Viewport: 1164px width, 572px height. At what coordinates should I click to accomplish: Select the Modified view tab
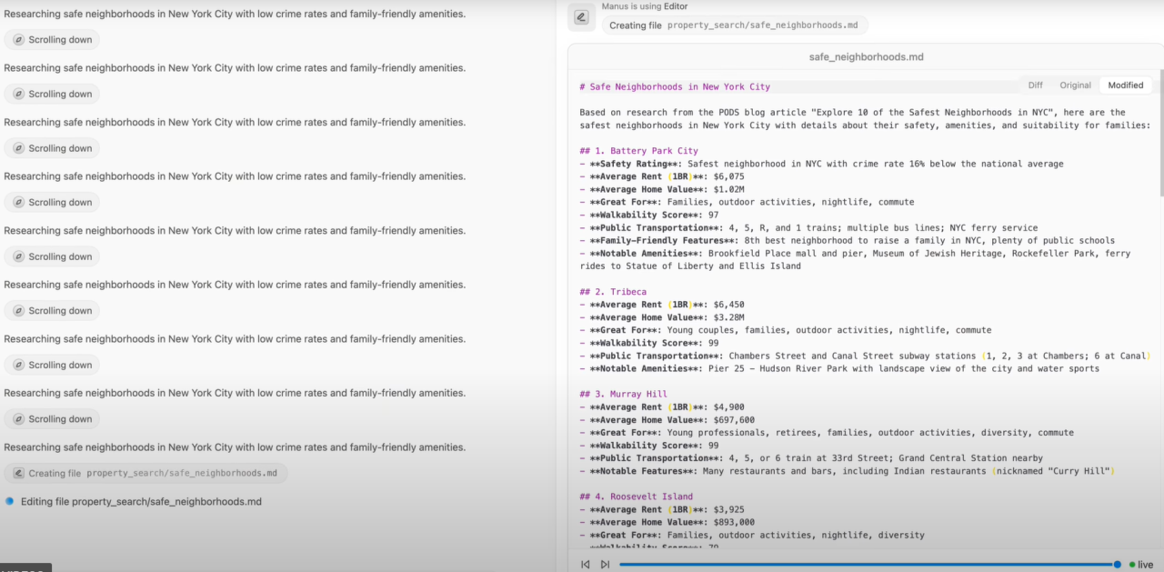tap(1125, 85)
